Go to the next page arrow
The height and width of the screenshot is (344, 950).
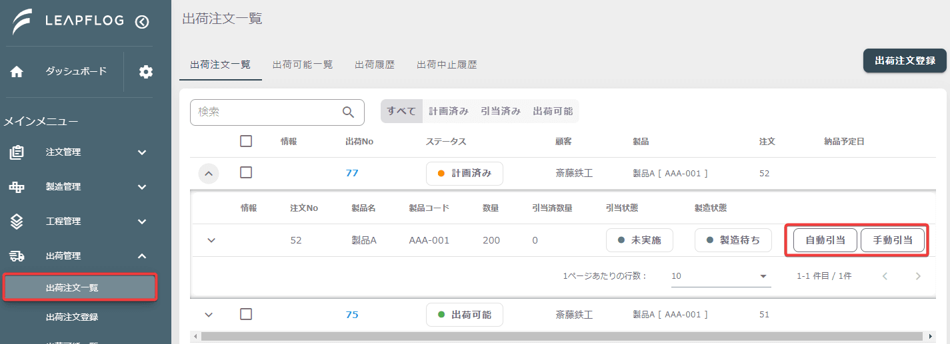[918, 275]
